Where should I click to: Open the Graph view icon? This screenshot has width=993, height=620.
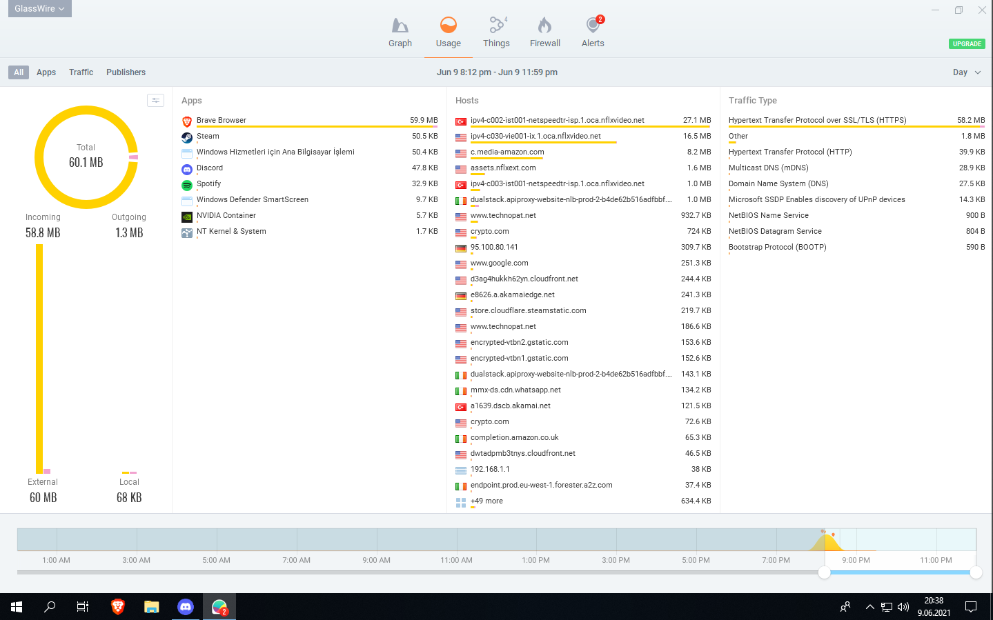click(x=400, y=26)
